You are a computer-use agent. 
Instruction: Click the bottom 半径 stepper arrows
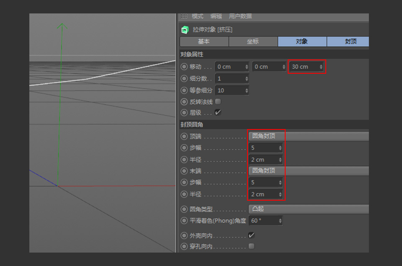(280, 194)
